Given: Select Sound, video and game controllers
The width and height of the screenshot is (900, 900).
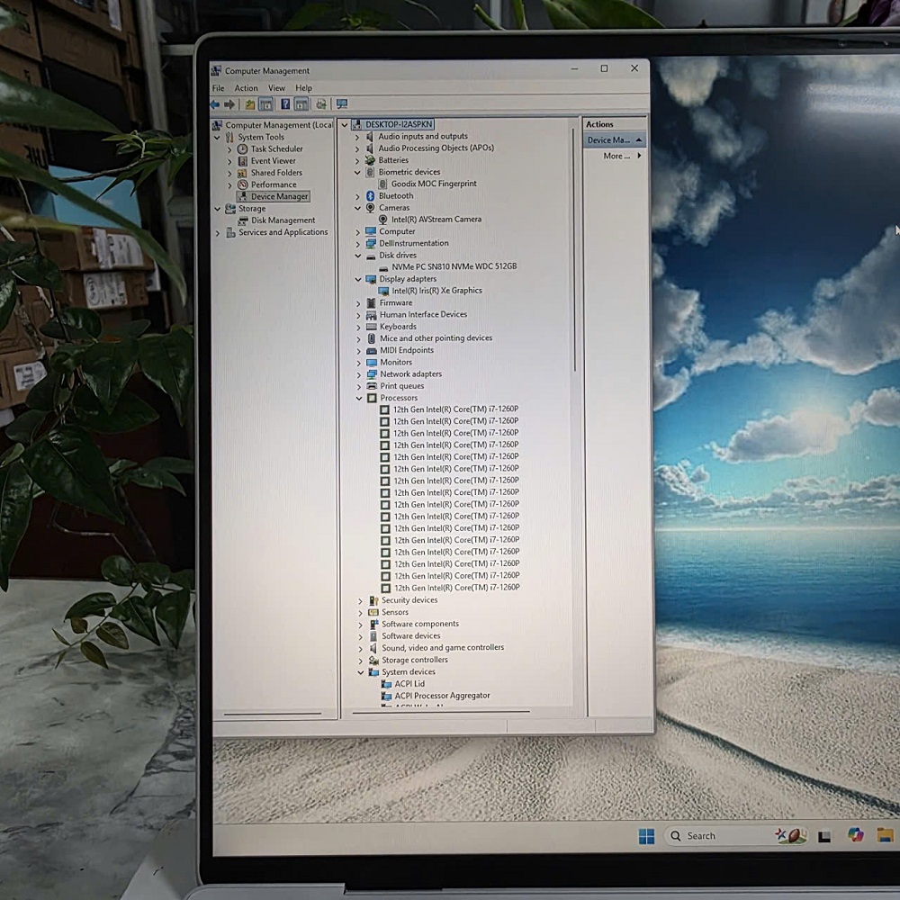Looking at the screenshot, I should point(443,647).
